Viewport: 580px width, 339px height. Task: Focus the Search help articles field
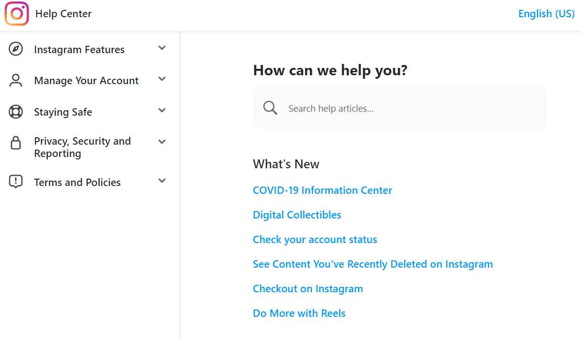point(400,108)
